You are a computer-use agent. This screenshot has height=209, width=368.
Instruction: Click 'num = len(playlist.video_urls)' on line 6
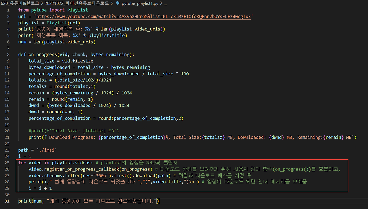pos(57,42)
